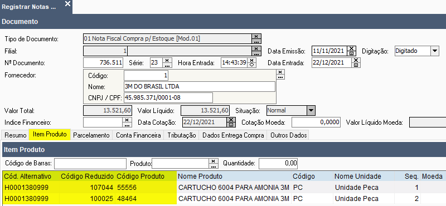The image size is (446, 206).
Task: Click the Hora Entrada time field
Action: point(234,63)
